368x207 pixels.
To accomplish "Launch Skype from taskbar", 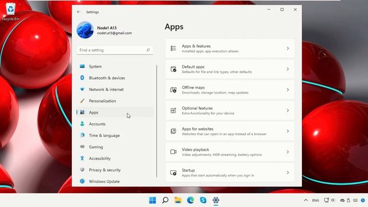I will click(x=203, y=200).
